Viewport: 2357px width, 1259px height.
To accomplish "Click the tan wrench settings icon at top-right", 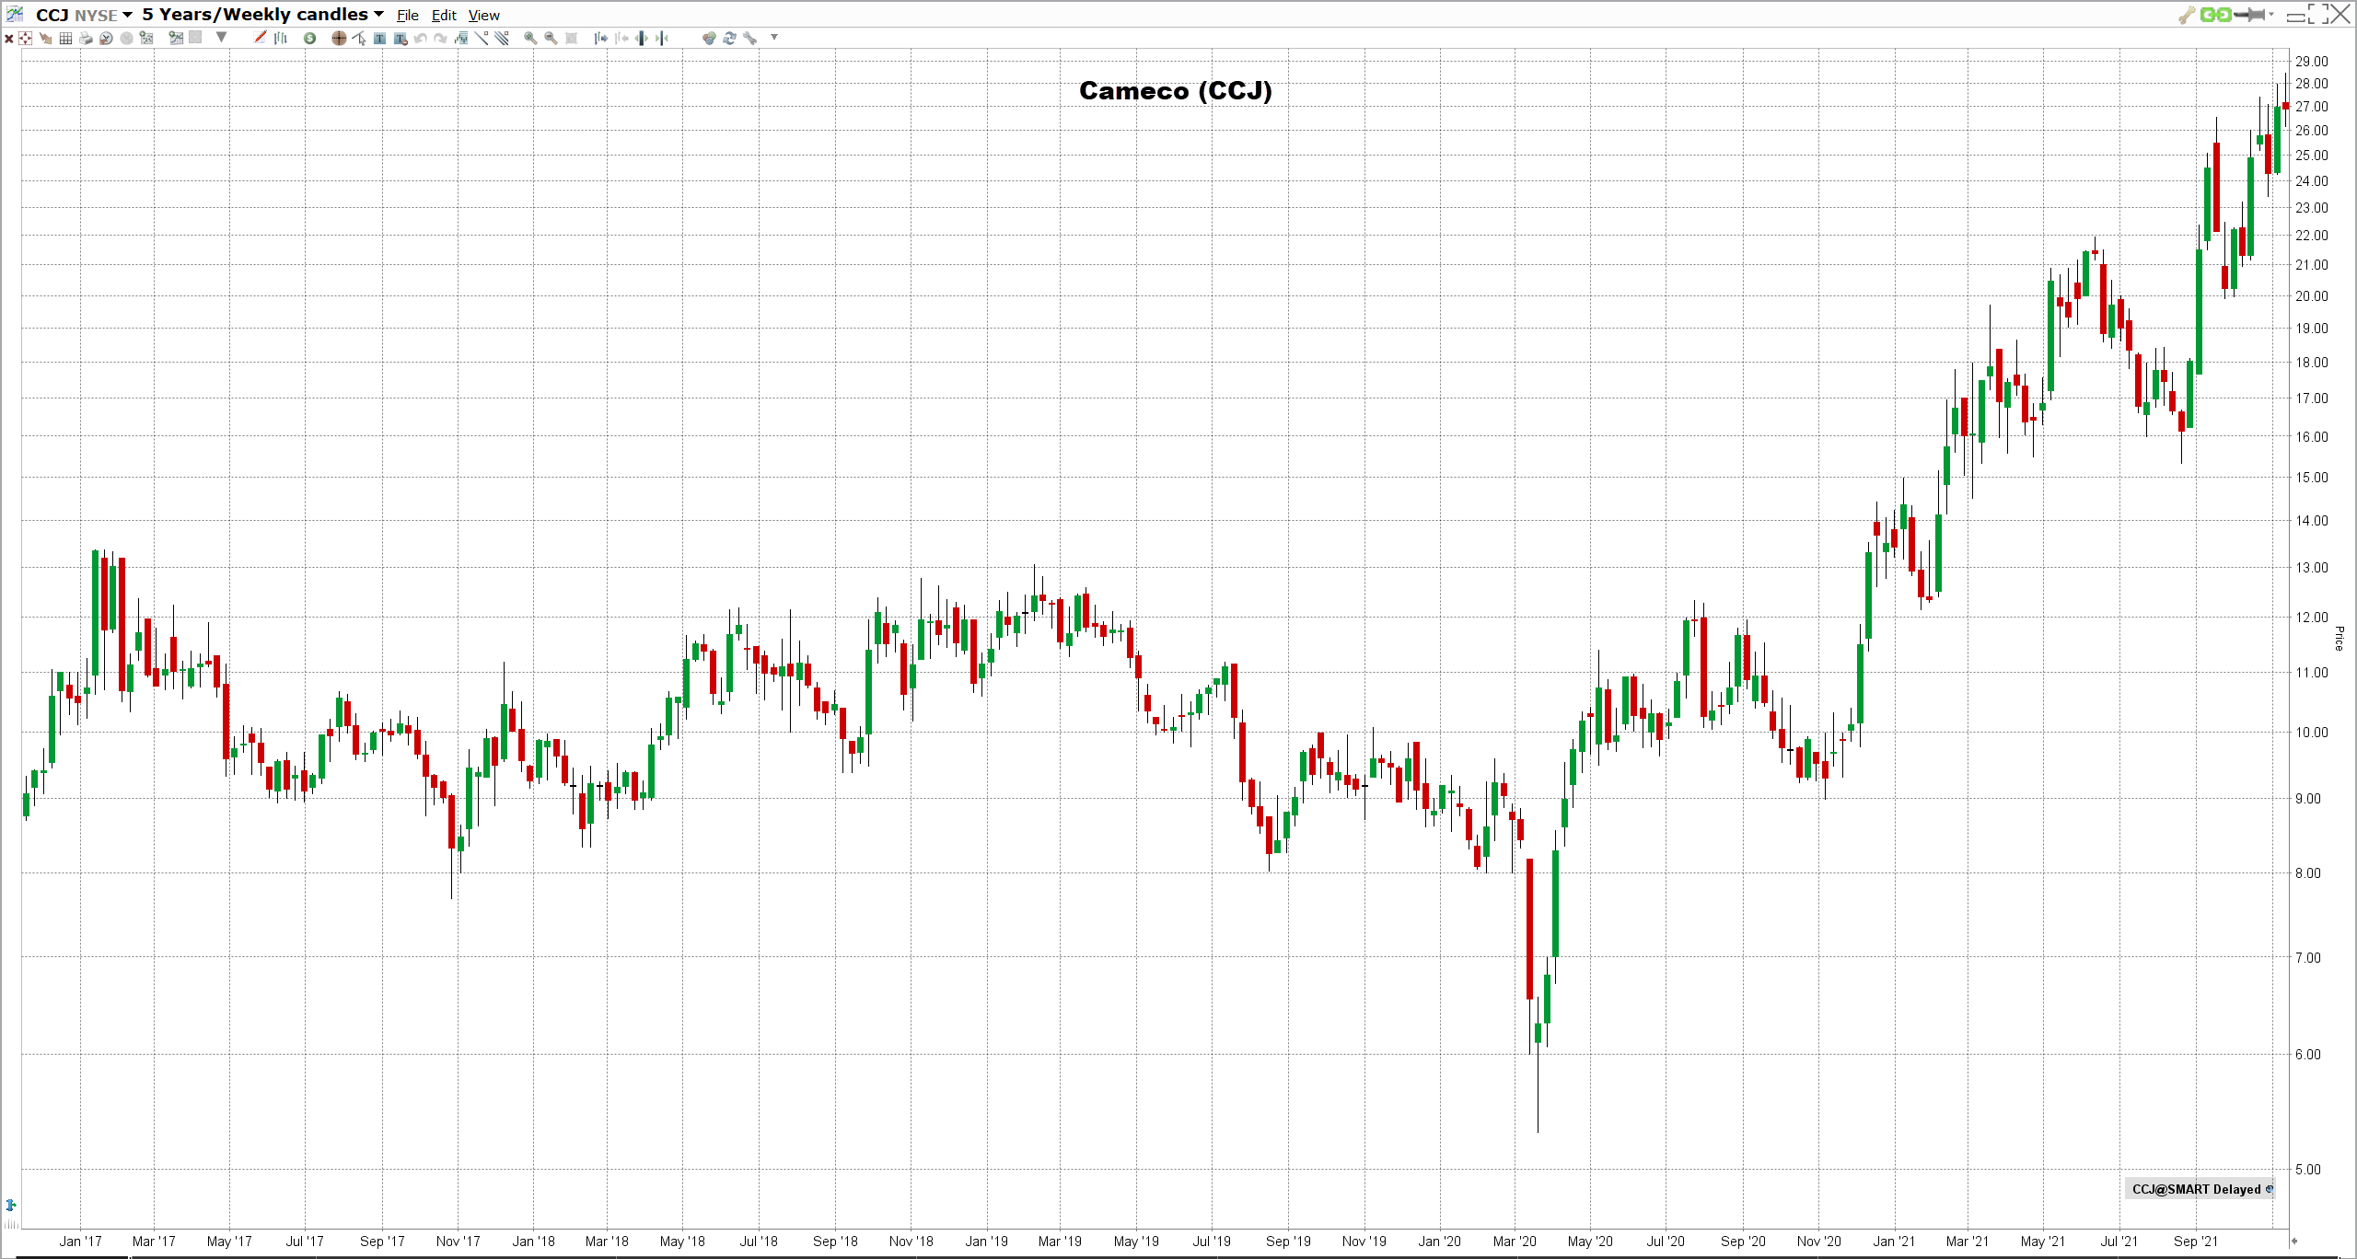I will [2187, 15].
